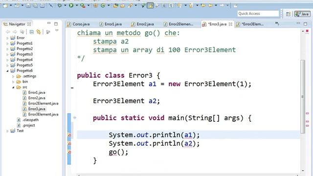Maximize the editor area
Viewport: 313px width, 176px height.
point(305,24)
